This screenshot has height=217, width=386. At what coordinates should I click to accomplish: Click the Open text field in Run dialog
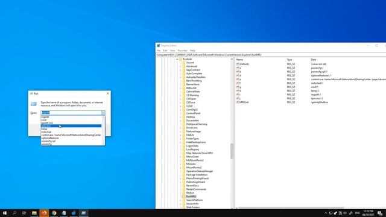pyautogui.click(x=71, y=113)
